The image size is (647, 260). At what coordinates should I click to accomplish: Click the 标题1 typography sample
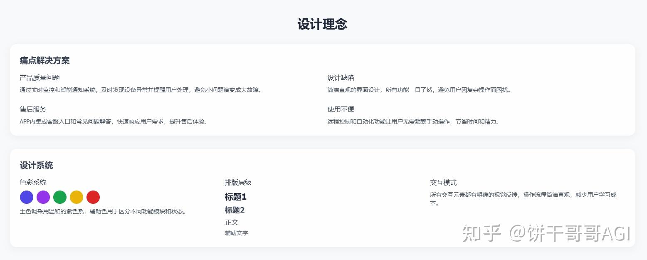pyautogui.click(x=235, y=197)
